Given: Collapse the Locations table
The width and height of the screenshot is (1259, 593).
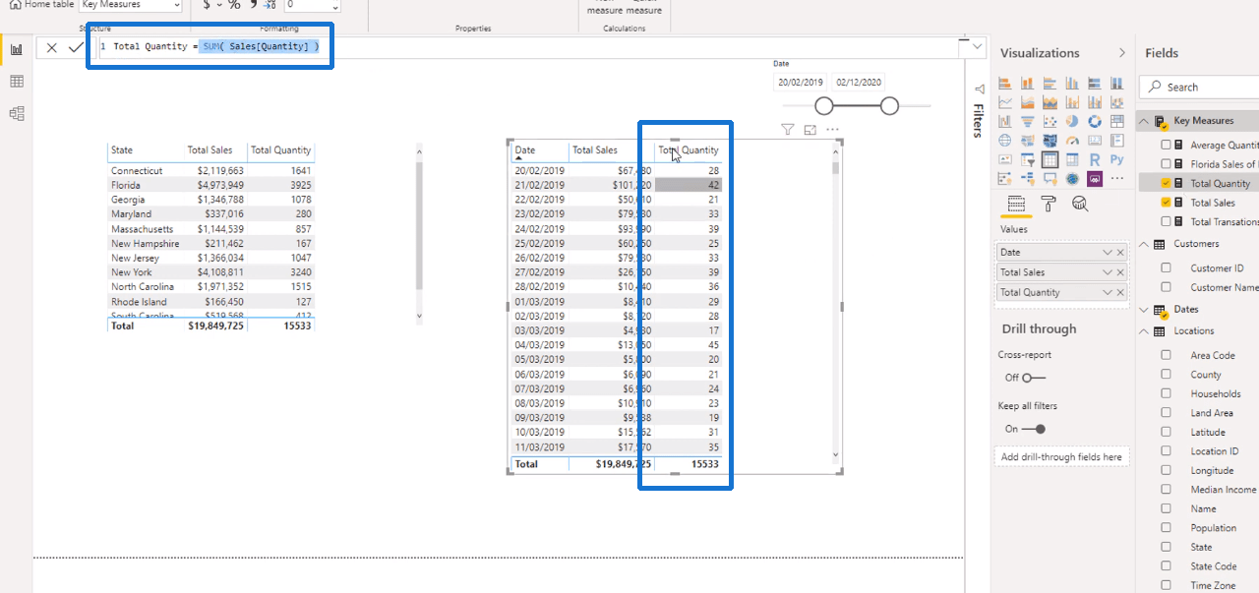Looking at the screenshot, I should pyautogui.click(x=1144, y=331).
